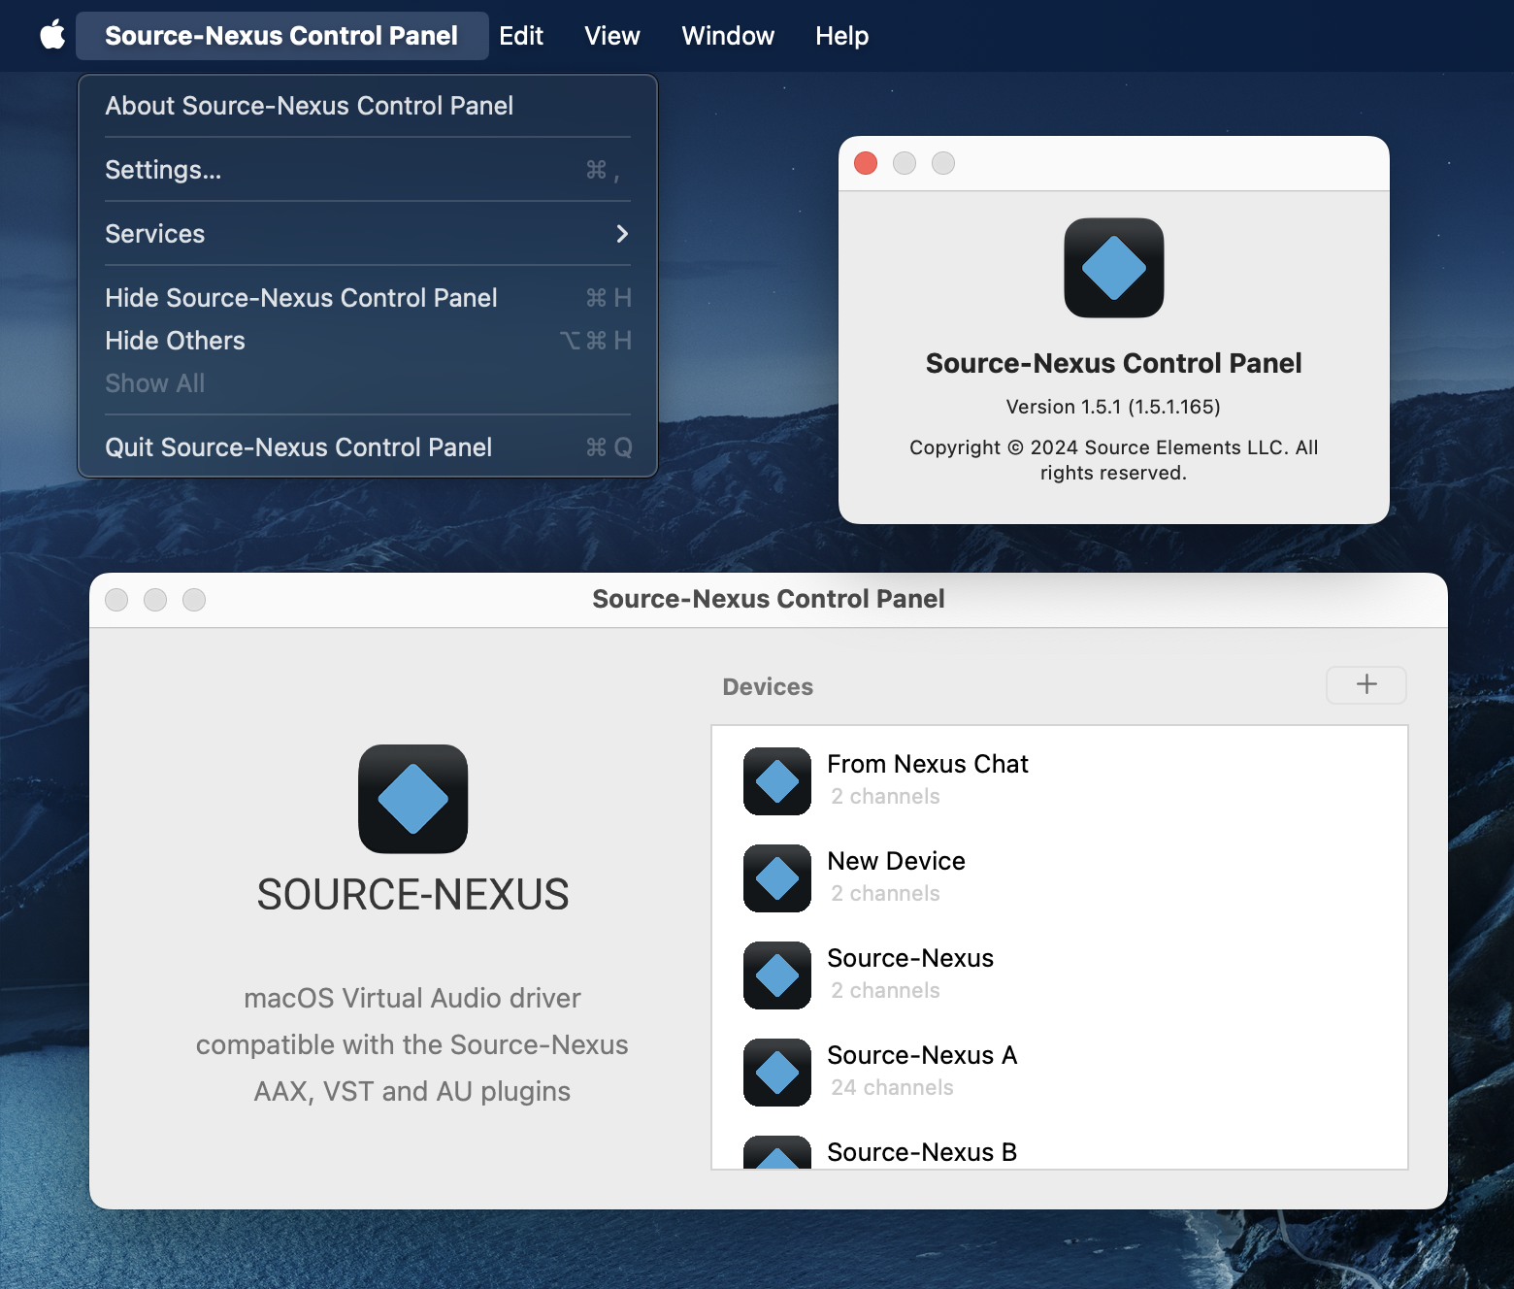Image resolution: width=1514 pixels, height=1289 pixels.
Task: Open Settings… from the app menu
Action: point(367,170)
